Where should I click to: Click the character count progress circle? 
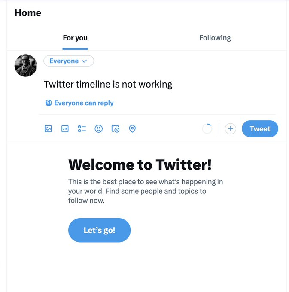point(207,128)
